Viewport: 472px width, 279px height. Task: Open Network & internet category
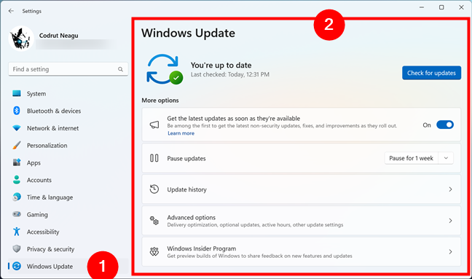pos(68,128)
